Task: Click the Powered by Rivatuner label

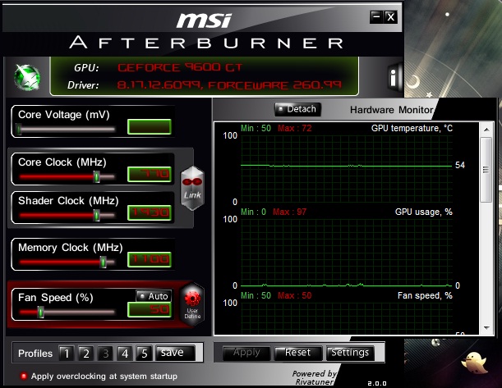Action: tap(314, 378)
